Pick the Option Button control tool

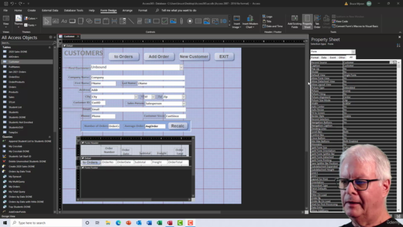[190, 21]
